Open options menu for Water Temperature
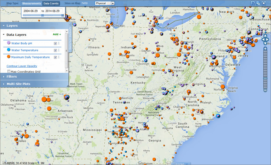This screenshot has height=165, width=271. tap(59, 50)
